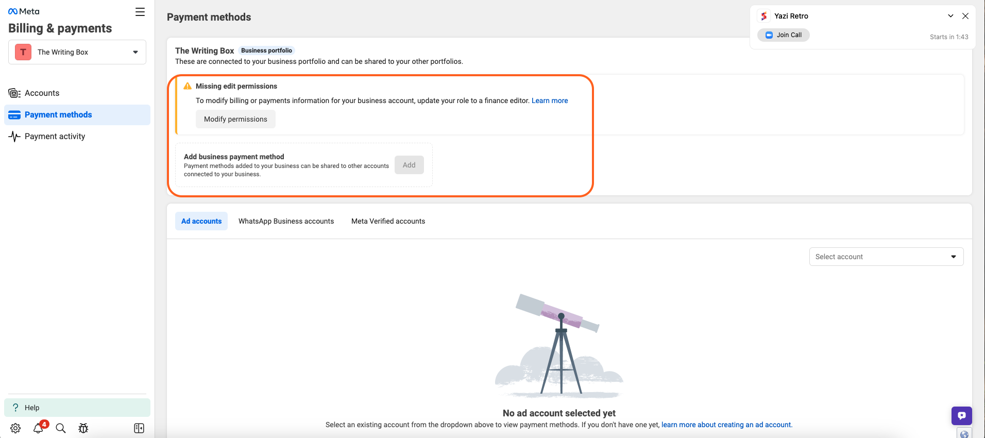
Task: Dismiss the Yazi Retro notification
Action: 965,16
